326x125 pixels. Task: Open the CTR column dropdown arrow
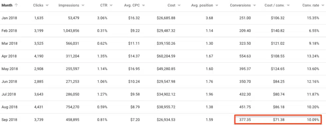111,6
